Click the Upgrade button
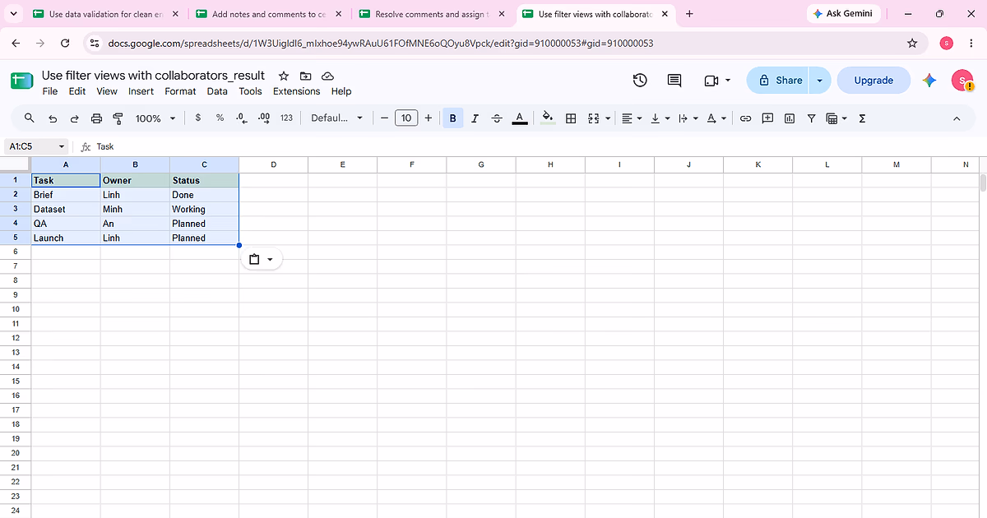This screenshot has width=987, height=518. 873,80
